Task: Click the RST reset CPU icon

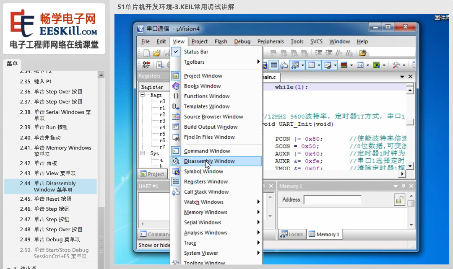Action: pyautogui.click(x=146, y=65)
